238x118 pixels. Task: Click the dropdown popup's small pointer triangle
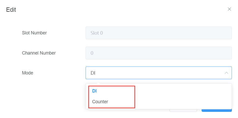tap(99, 83)
